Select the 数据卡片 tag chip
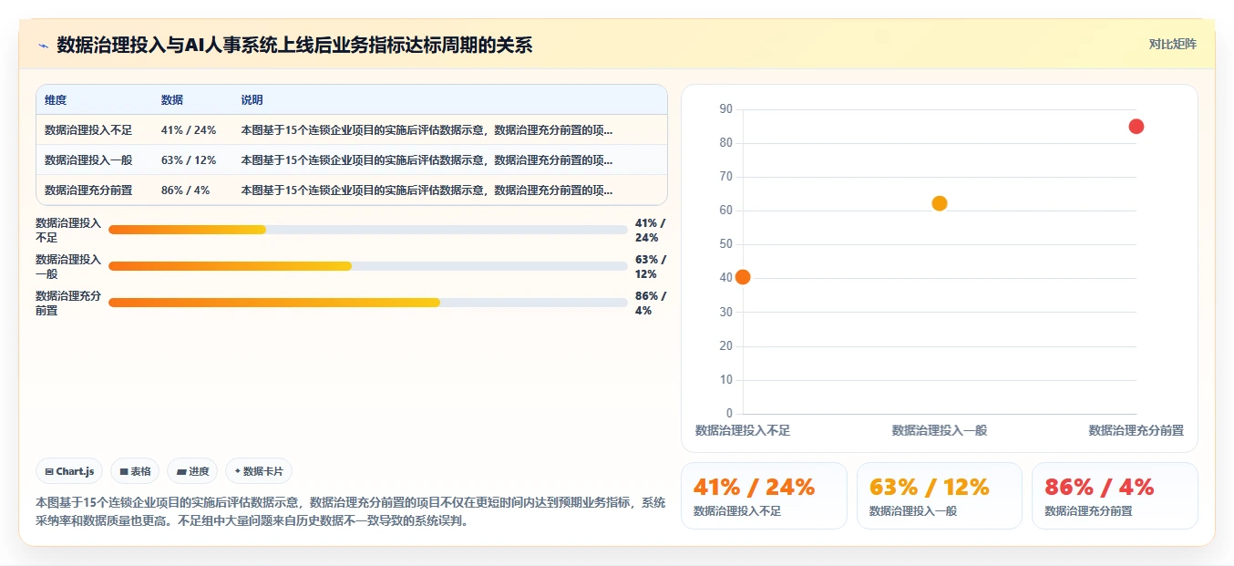The height and width of the screenshot is (566, 1234). tap(259, 471)
